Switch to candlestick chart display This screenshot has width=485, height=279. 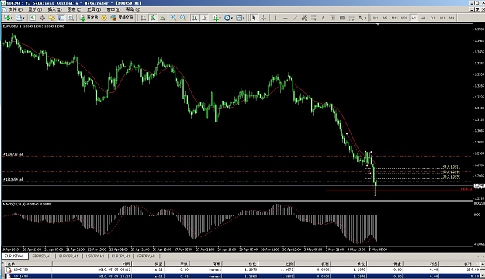tap(153, 18)
